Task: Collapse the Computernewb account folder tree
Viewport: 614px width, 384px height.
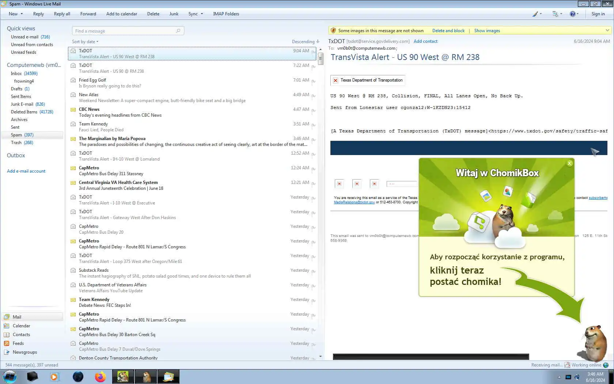Action: point(34,65)
